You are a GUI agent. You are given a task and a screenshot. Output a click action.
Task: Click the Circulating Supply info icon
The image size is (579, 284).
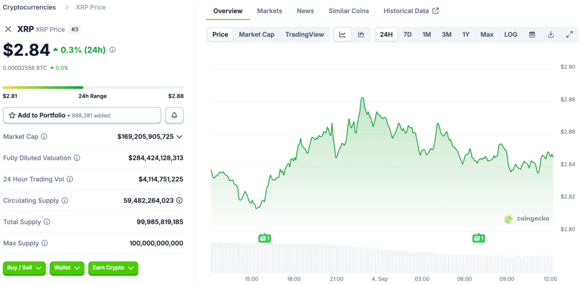pos(64,200)
